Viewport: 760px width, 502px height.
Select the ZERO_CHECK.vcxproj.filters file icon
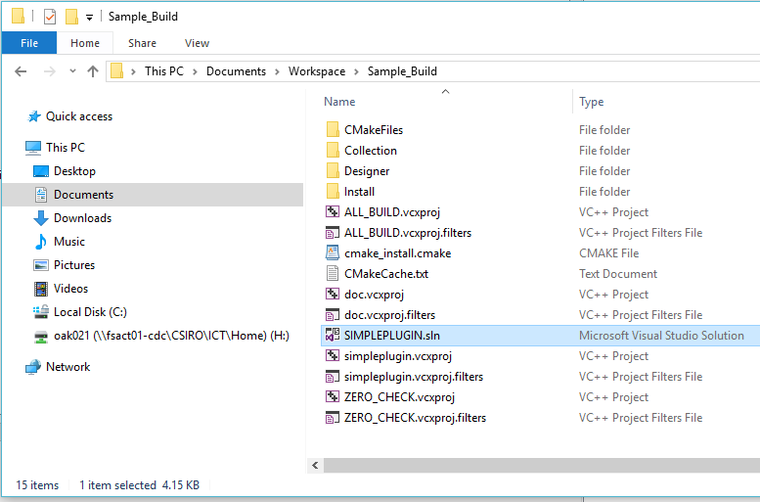pos(333,418)
